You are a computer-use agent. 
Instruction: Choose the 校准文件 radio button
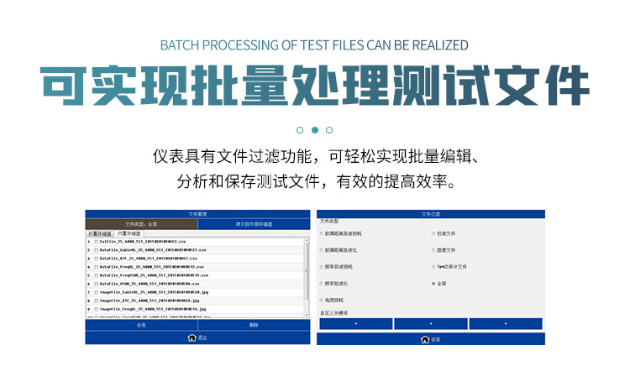click(433, 233)
